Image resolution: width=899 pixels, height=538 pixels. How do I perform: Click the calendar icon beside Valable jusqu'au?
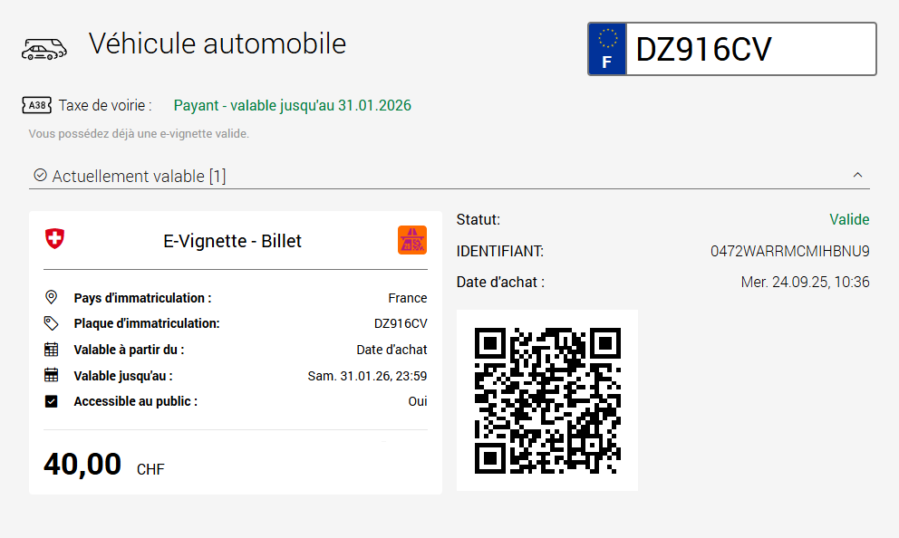pos(52,375)
